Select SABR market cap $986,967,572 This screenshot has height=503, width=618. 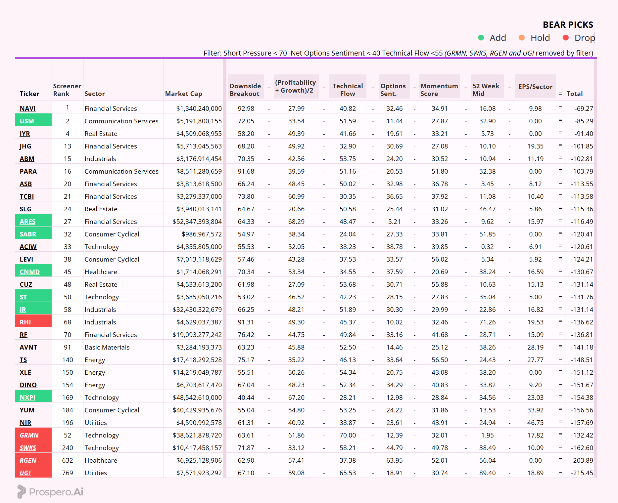pyautogui.click(x=202, y=234)
